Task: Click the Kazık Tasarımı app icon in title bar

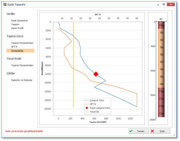Action: [x=5, y=4]
